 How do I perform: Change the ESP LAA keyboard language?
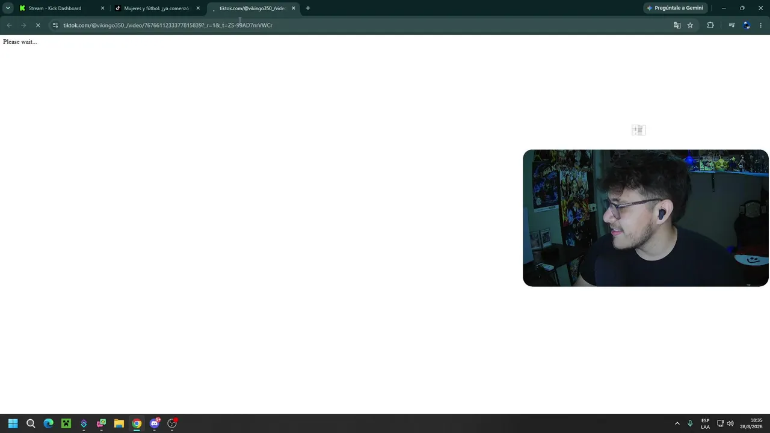(705, 423)
